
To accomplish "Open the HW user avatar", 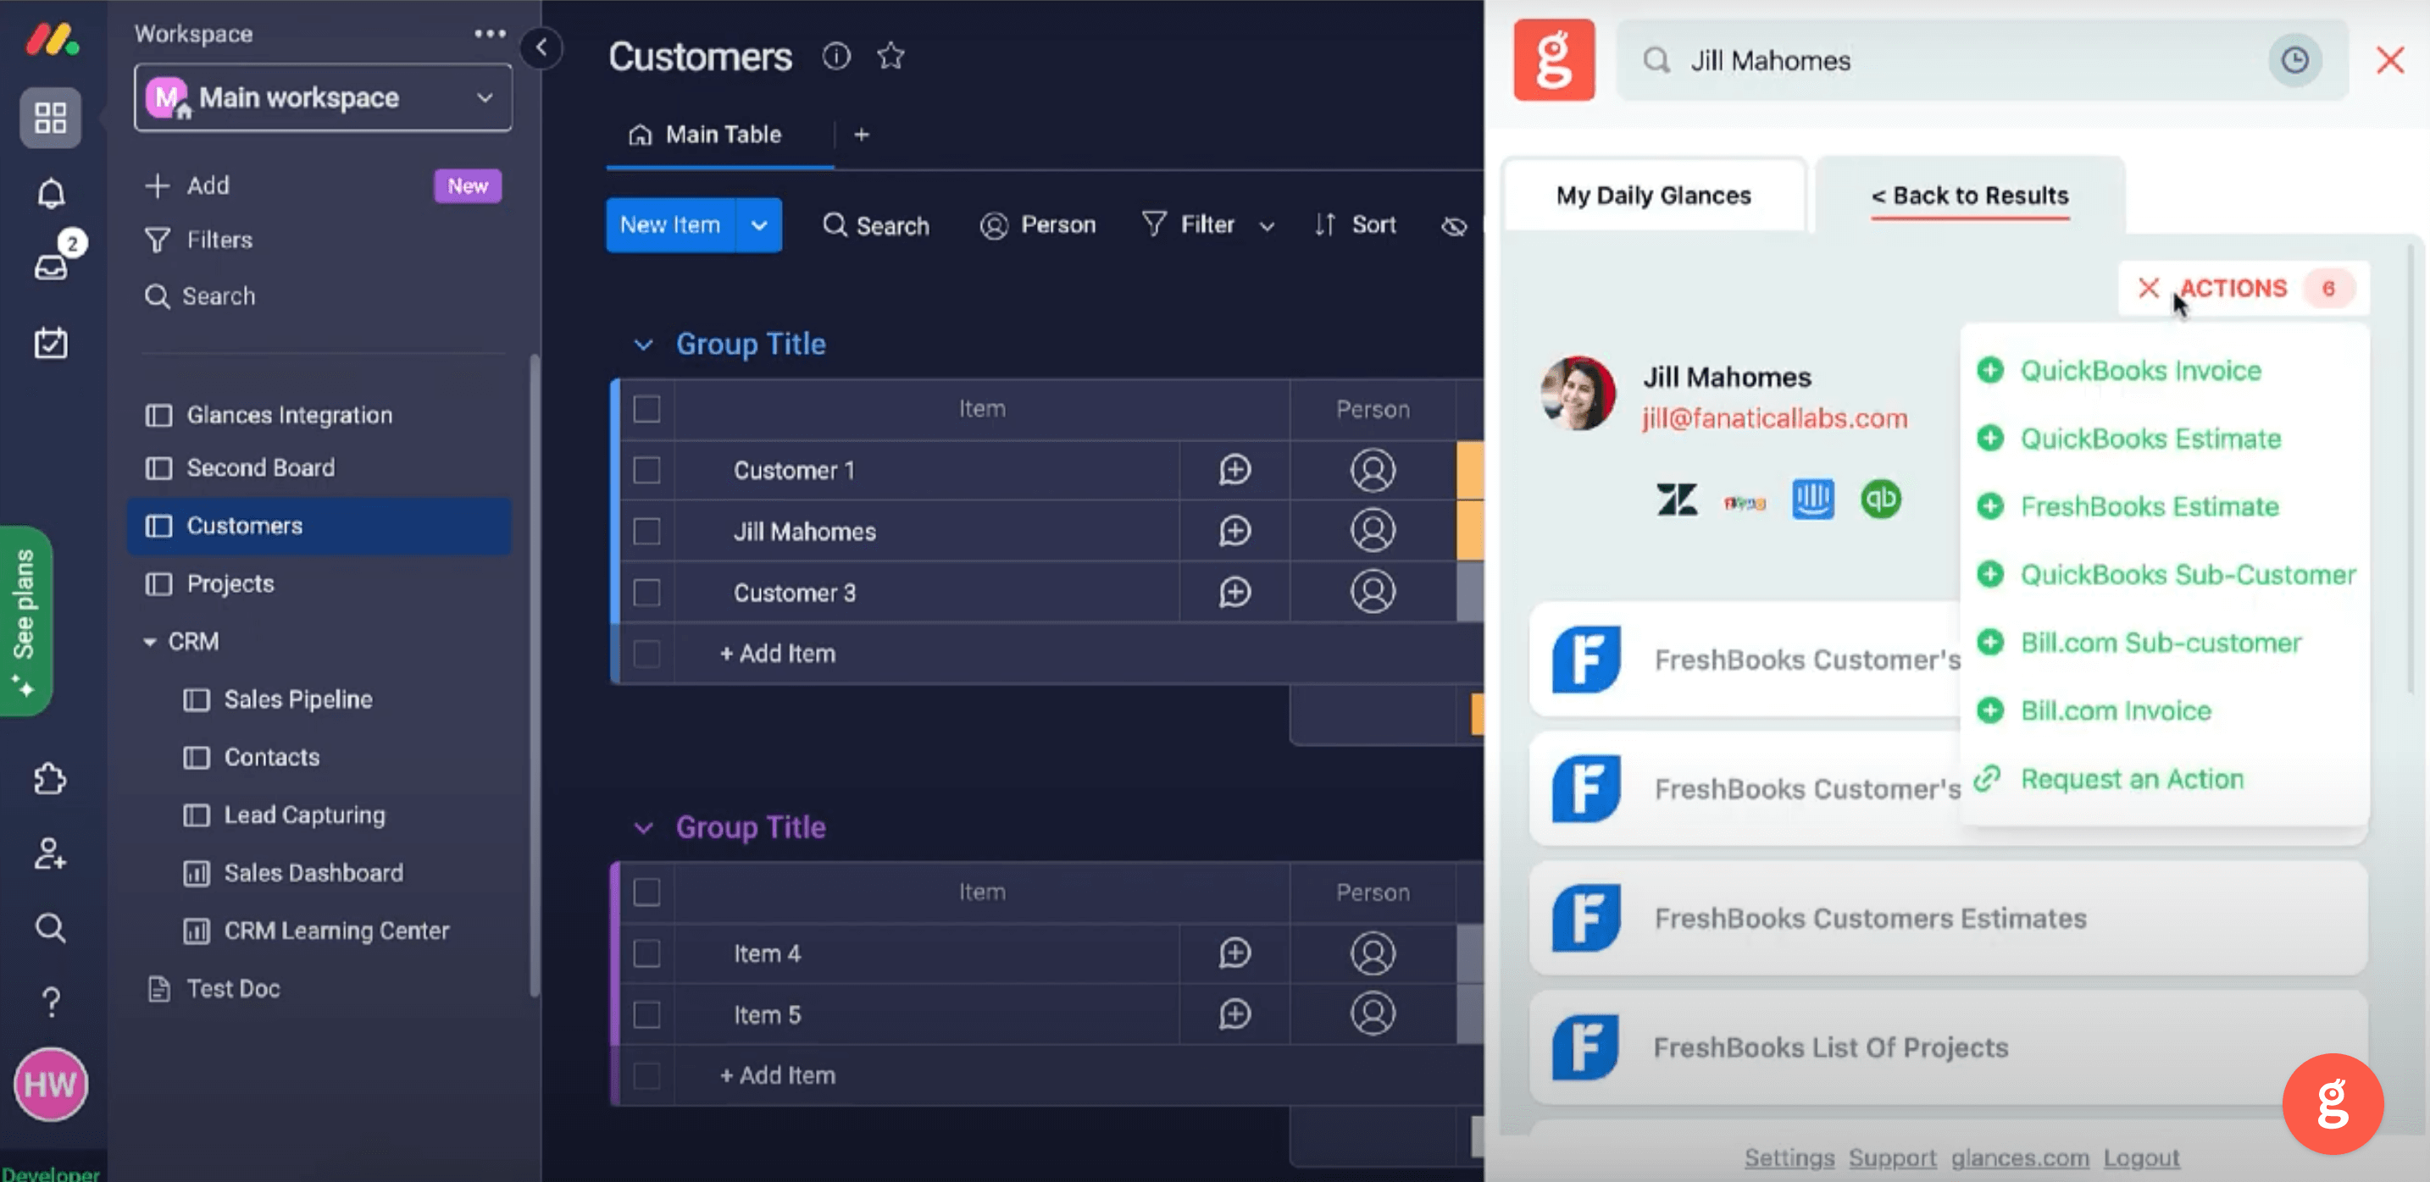I will 51,1084.
